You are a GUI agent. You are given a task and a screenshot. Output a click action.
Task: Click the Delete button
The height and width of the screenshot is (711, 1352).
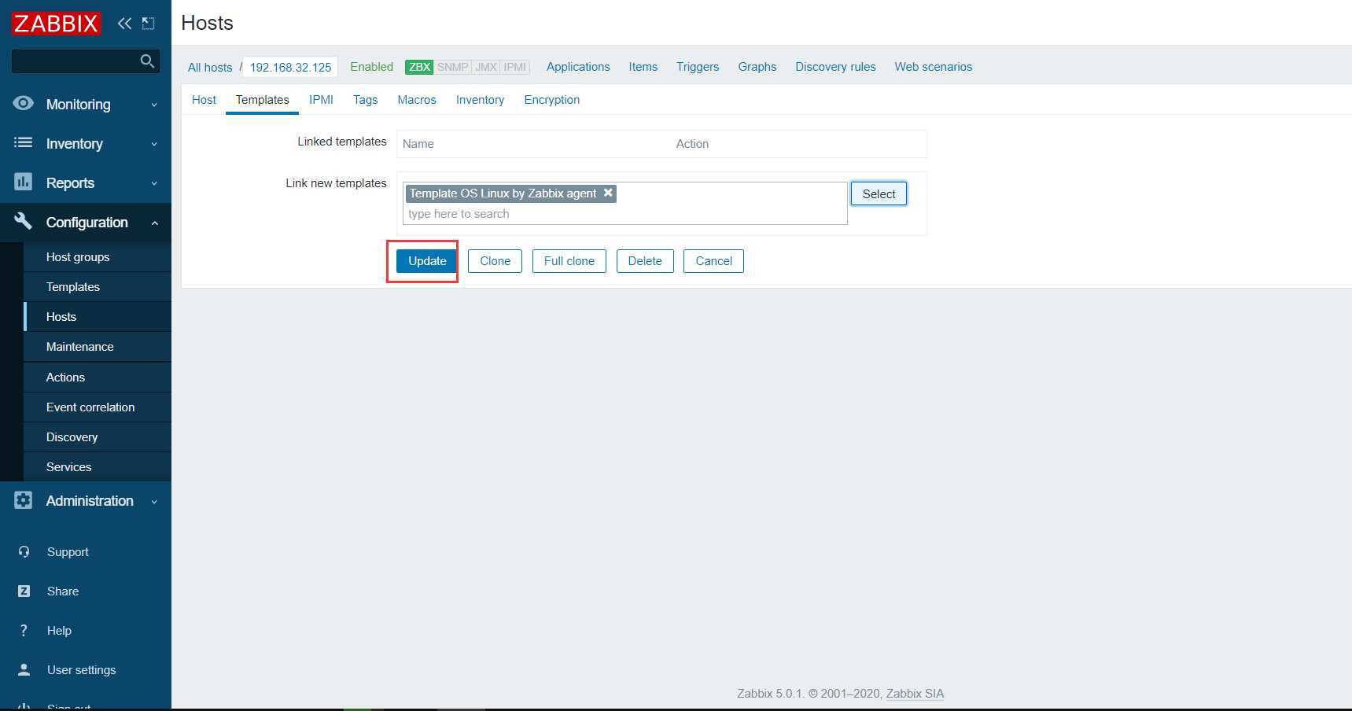tap(645, 261)
